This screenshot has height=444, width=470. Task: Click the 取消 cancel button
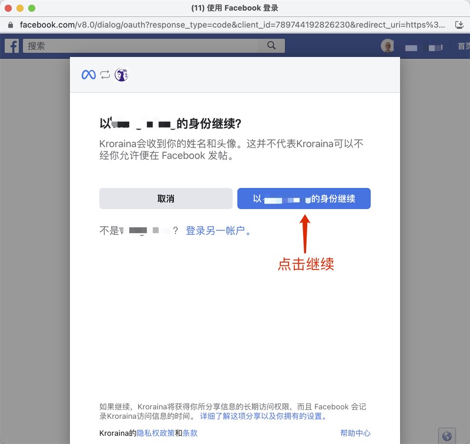click(x=166, y=199)
